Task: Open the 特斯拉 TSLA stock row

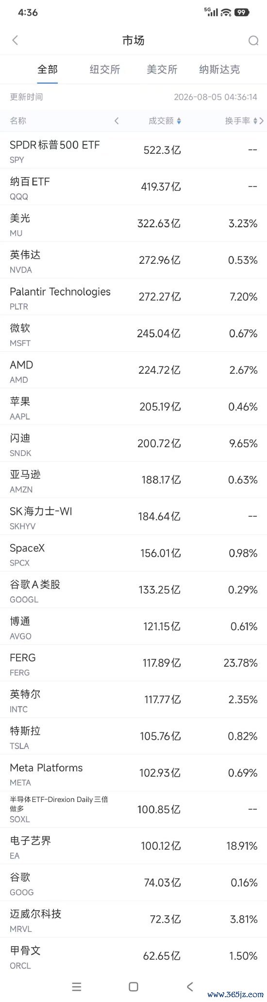Action: [133, 736]
